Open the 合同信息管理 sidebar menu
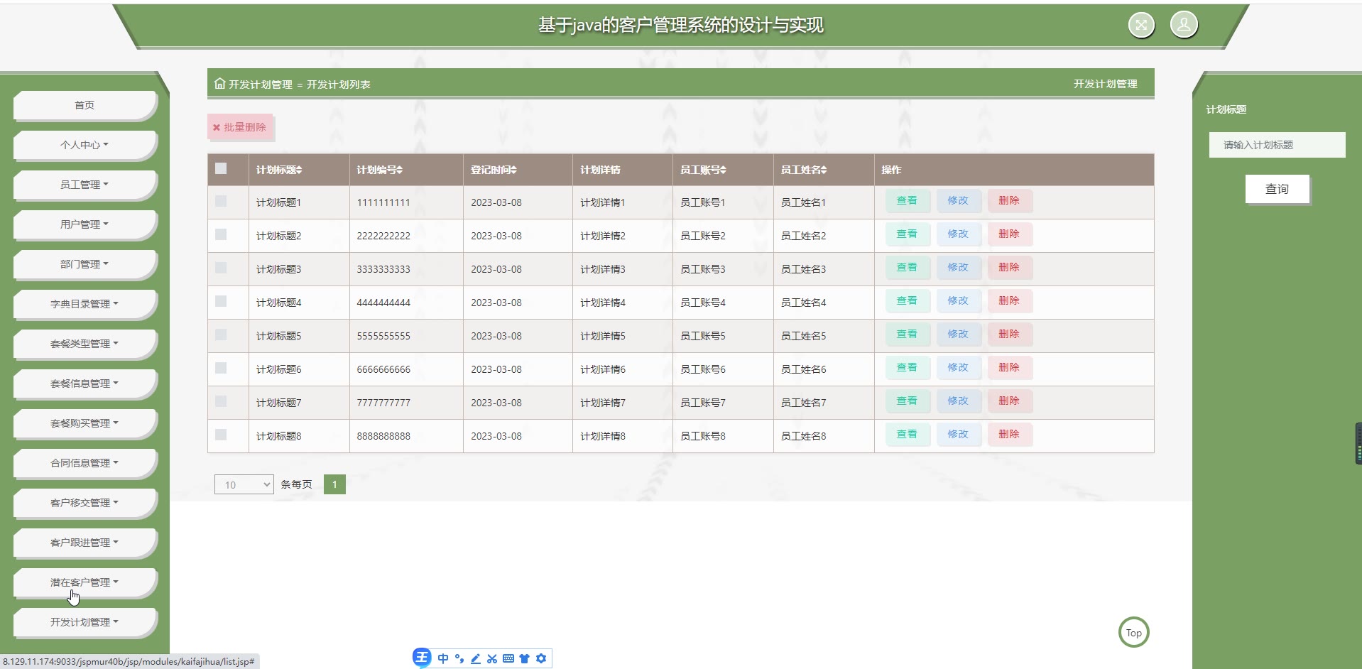The height and width of the screenshot is (669, 1362). click(x=85, y=463)
